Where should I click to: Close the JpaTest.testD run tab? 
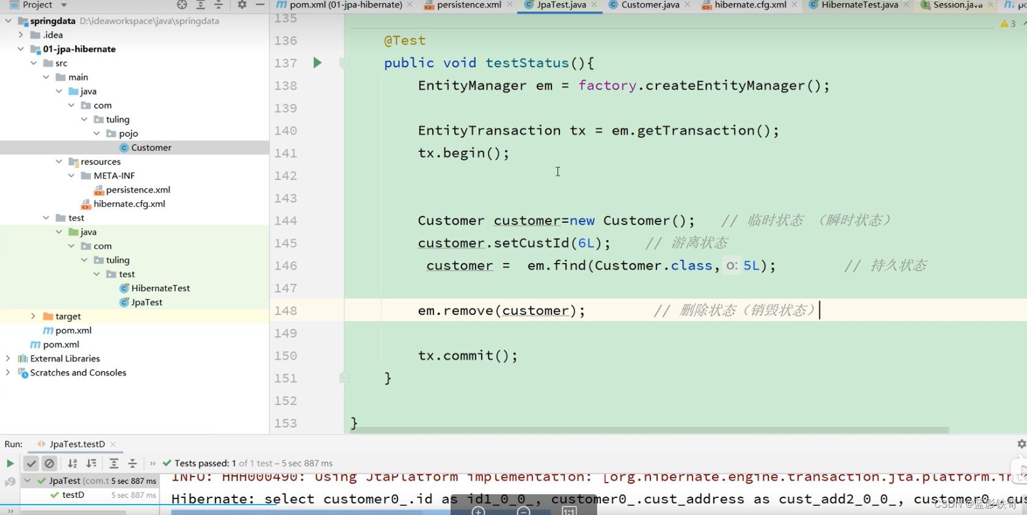point(113,444)
